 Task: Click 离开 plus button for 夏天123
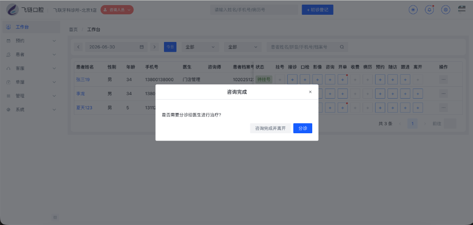pyautogui.click(x=418, y=107)
